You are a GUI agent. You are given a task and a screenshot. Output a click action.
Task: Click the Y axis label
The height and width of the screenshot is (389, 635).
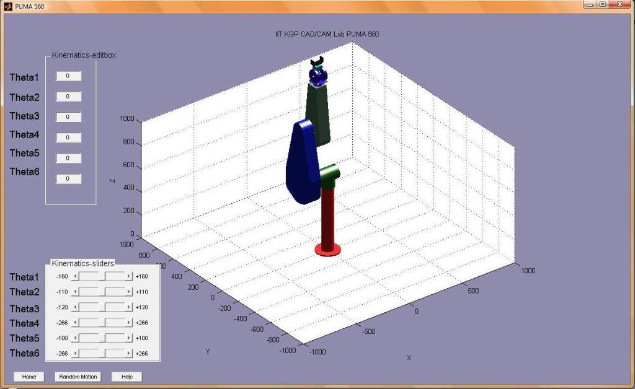pos(208,351)
